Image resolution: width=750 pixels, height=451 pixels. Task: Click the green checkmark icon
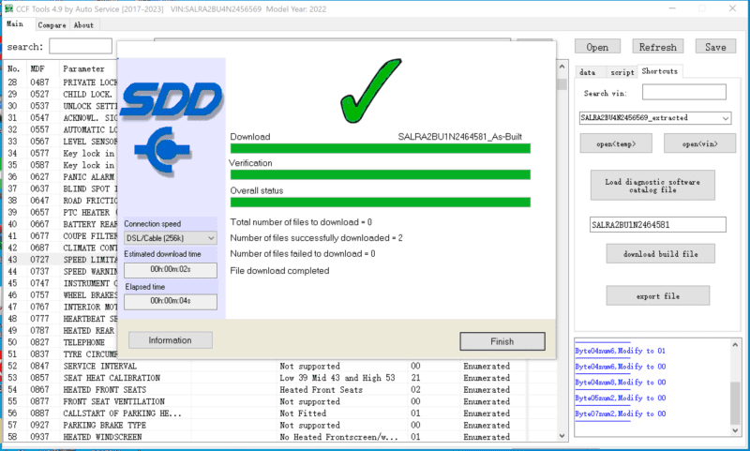pyautogui.click(x=379, y=94)
